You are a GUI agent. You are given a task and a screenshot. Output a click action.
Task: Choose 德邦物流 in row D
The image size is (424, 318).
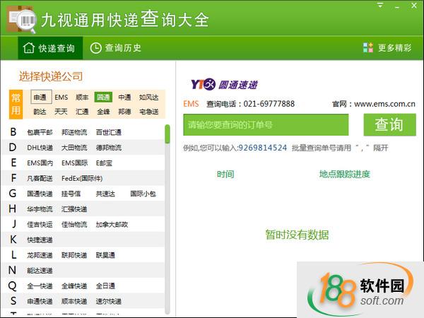[x=108, y=148]
